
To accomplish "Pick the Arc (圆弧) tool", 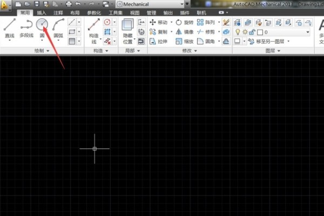I will [x=58, y=25].
